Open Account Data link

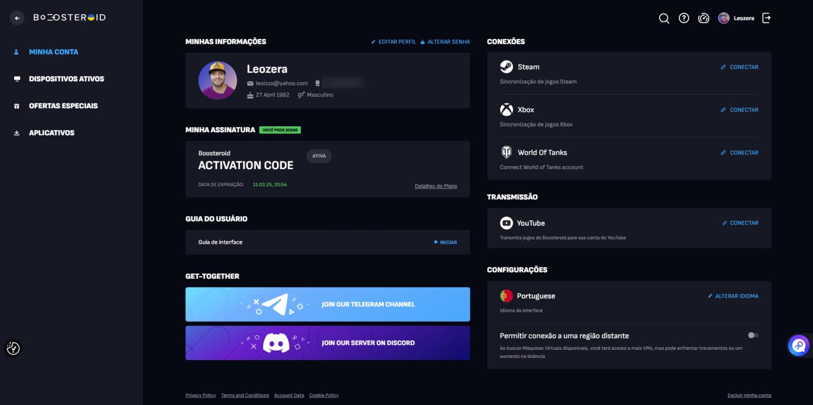pyautogui.click(x=289, y=395)
